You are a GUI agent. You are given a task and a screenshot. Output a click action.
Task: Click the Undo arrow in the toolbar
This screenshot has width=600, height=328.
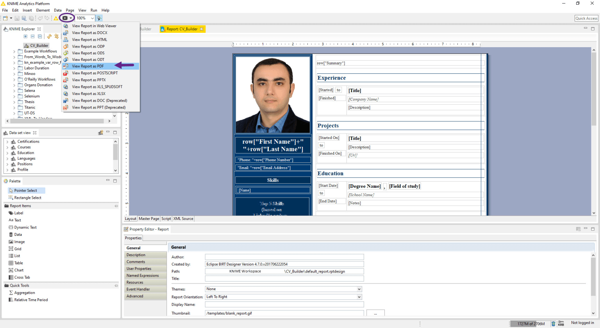pyautogui.click(x=40, y=18)
